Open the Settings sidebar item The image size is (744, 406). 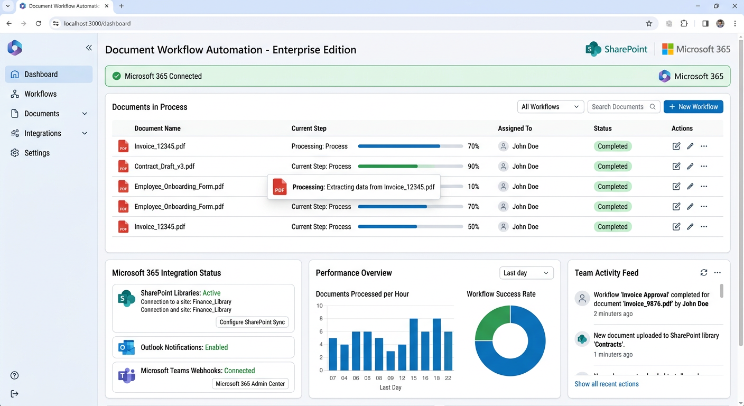[x=36, y=153]
